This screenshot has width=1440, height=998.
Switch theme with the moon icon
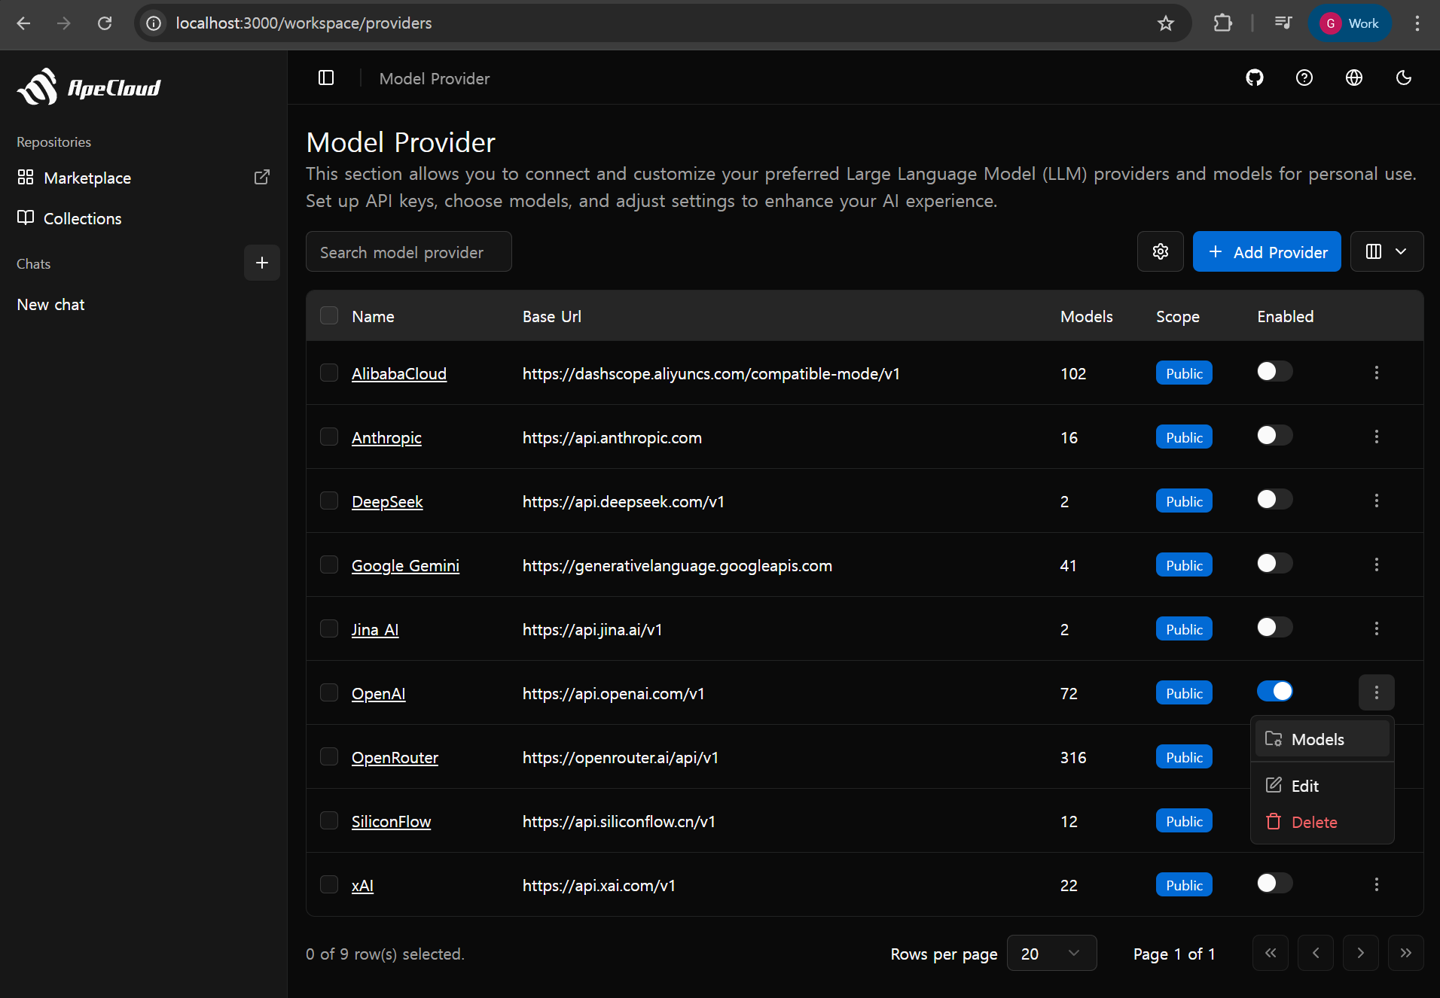(x=1404, y=78)
